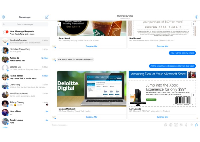Open chat with Nicholas Chang-Fong
The image size is (200, 142).
tap(25, 50)
